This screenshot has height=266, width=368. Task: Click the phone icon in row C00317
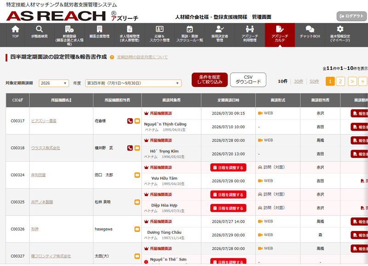tap(130, 121)
